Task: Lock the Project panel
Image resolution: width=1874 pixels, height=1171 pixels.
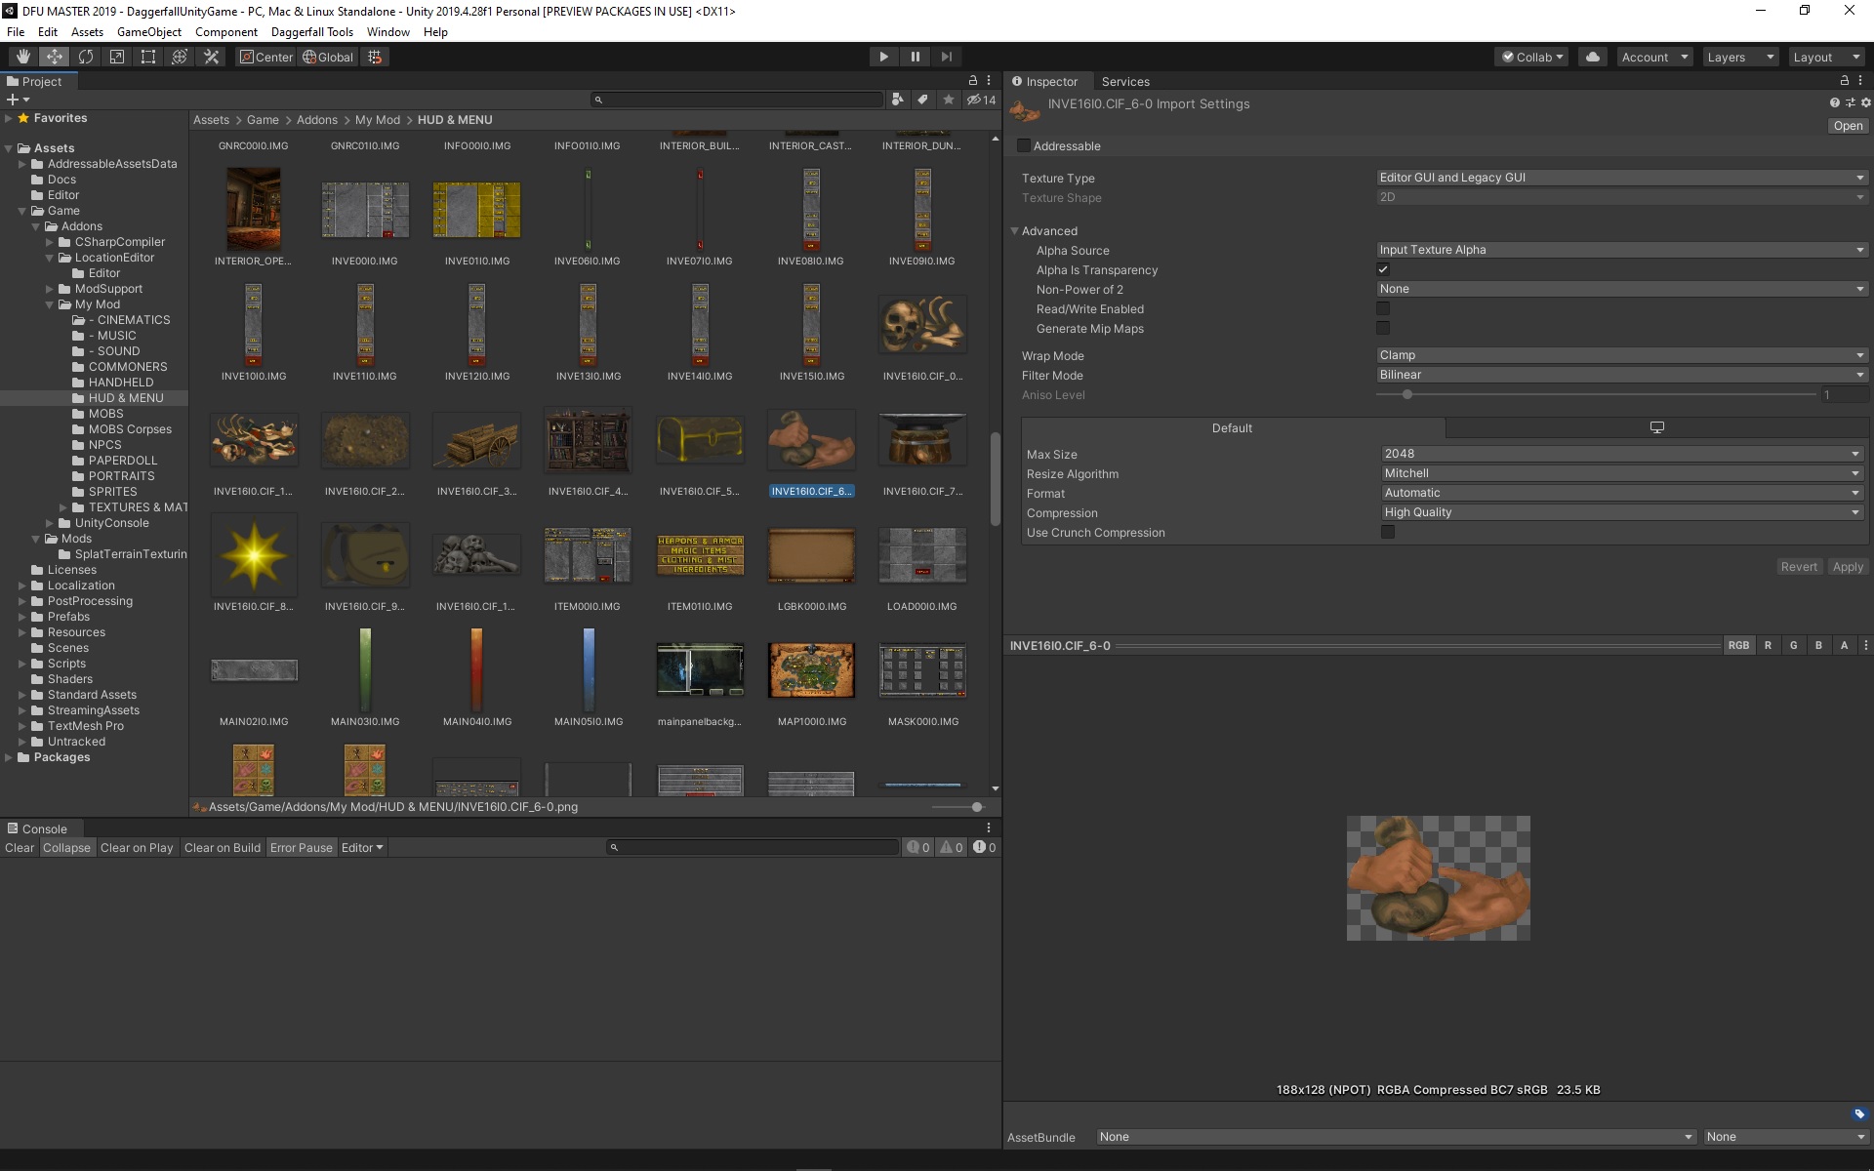Action: (x=972, y=81)
